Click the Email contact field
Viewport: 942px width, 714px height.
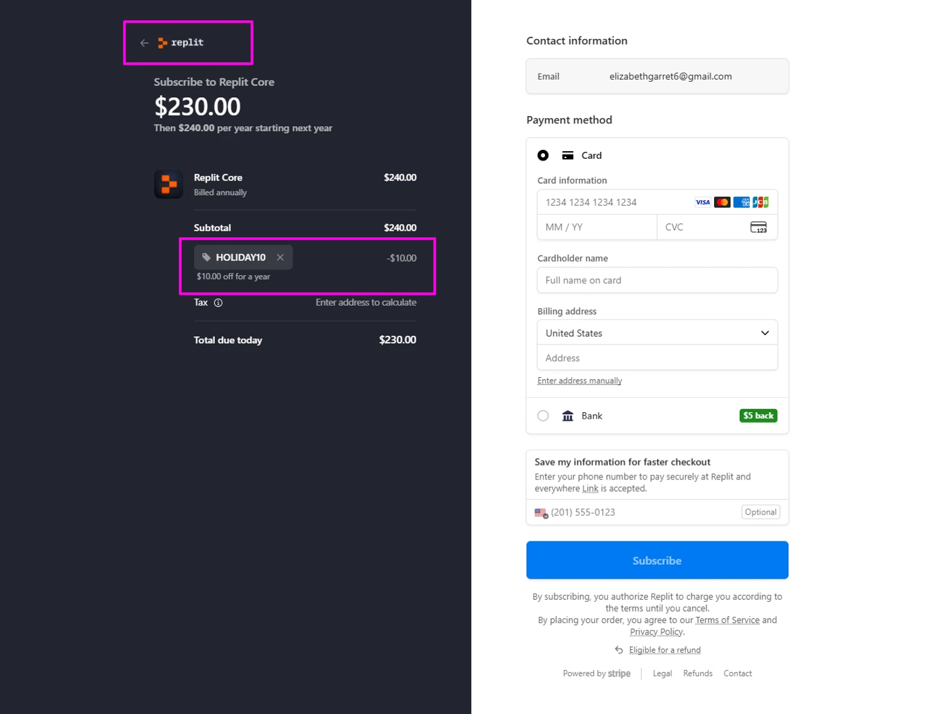[658, 77]
